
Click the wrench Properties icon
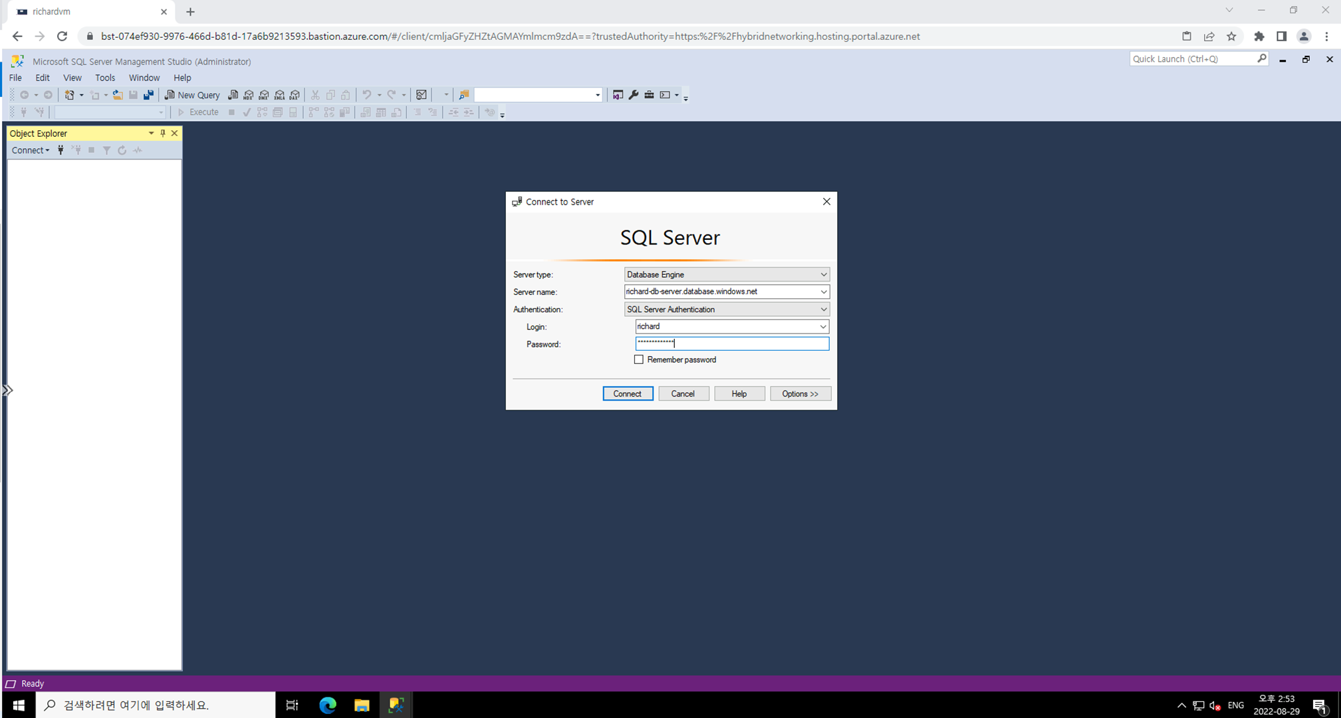click(634, 95)
